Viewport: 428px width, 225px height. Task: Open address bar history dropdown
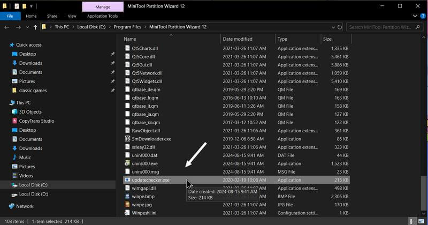click(x=333, y=27)
